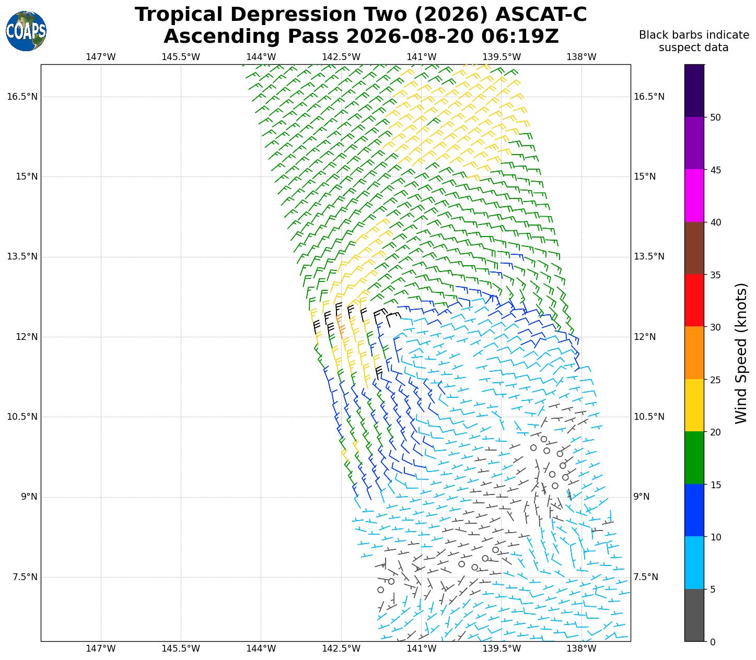Click the yellow 20-25 knot color band
Viewport: 756px width, 660px height.
point(694,405)
